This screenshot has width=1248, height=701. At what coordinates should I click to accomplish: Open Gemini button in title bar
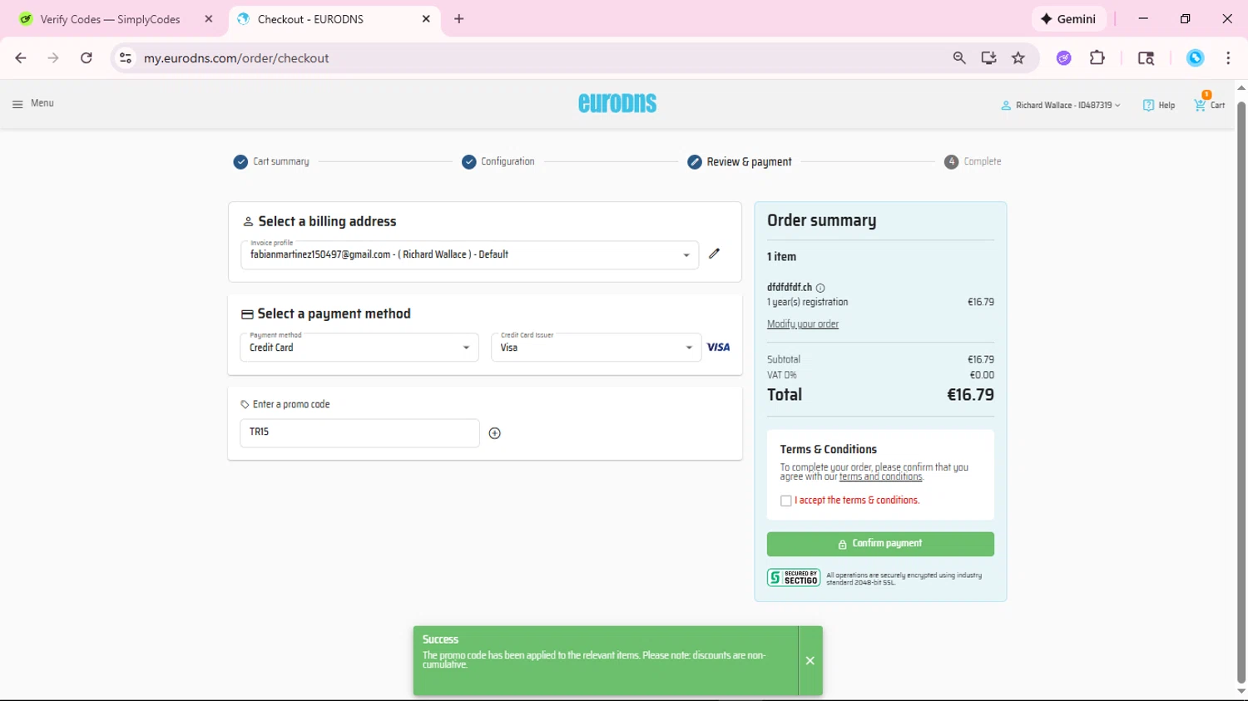(x=1068, y=18)
